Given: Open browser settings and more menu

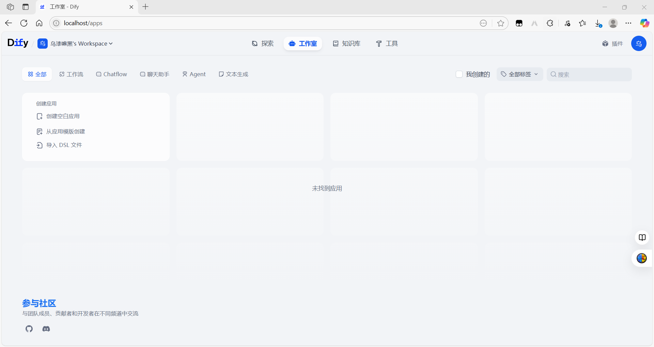Looking at the screenshot, I should tap(628, 23).
